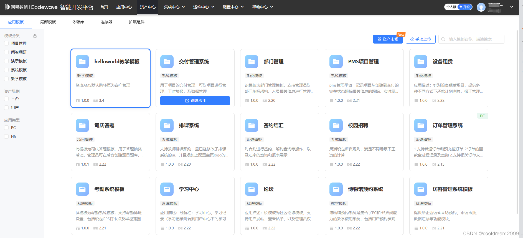The height and width of the screenshot is (238, 523).
Task: Expand the 运维中心 dropdown menu
Action: click(204, 7)
